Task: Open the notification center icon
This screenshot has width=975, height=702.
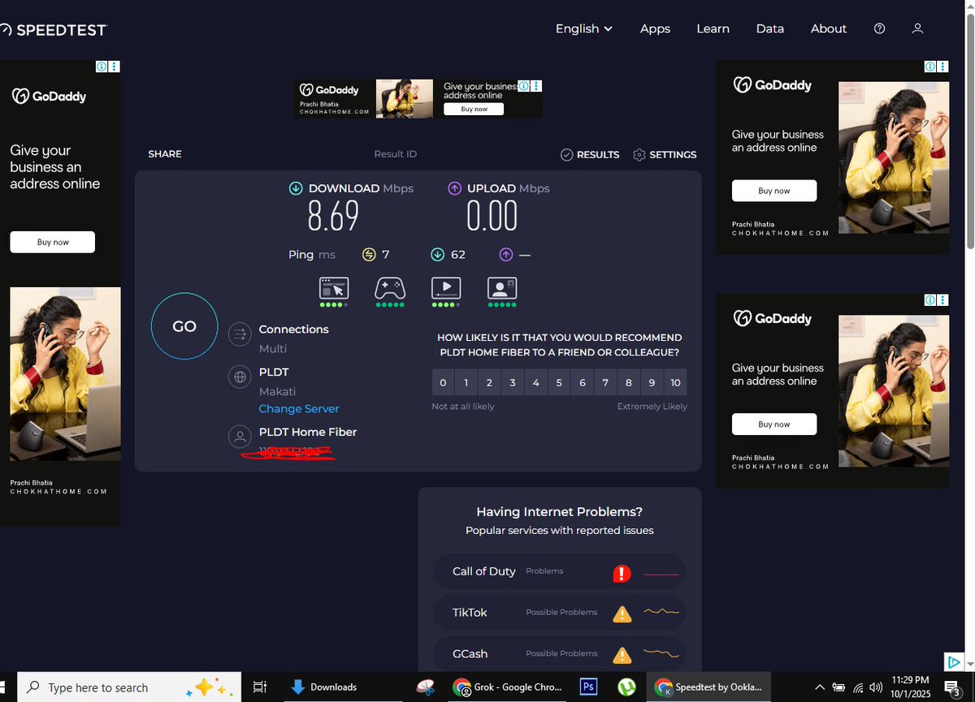Action: [952, 688]
